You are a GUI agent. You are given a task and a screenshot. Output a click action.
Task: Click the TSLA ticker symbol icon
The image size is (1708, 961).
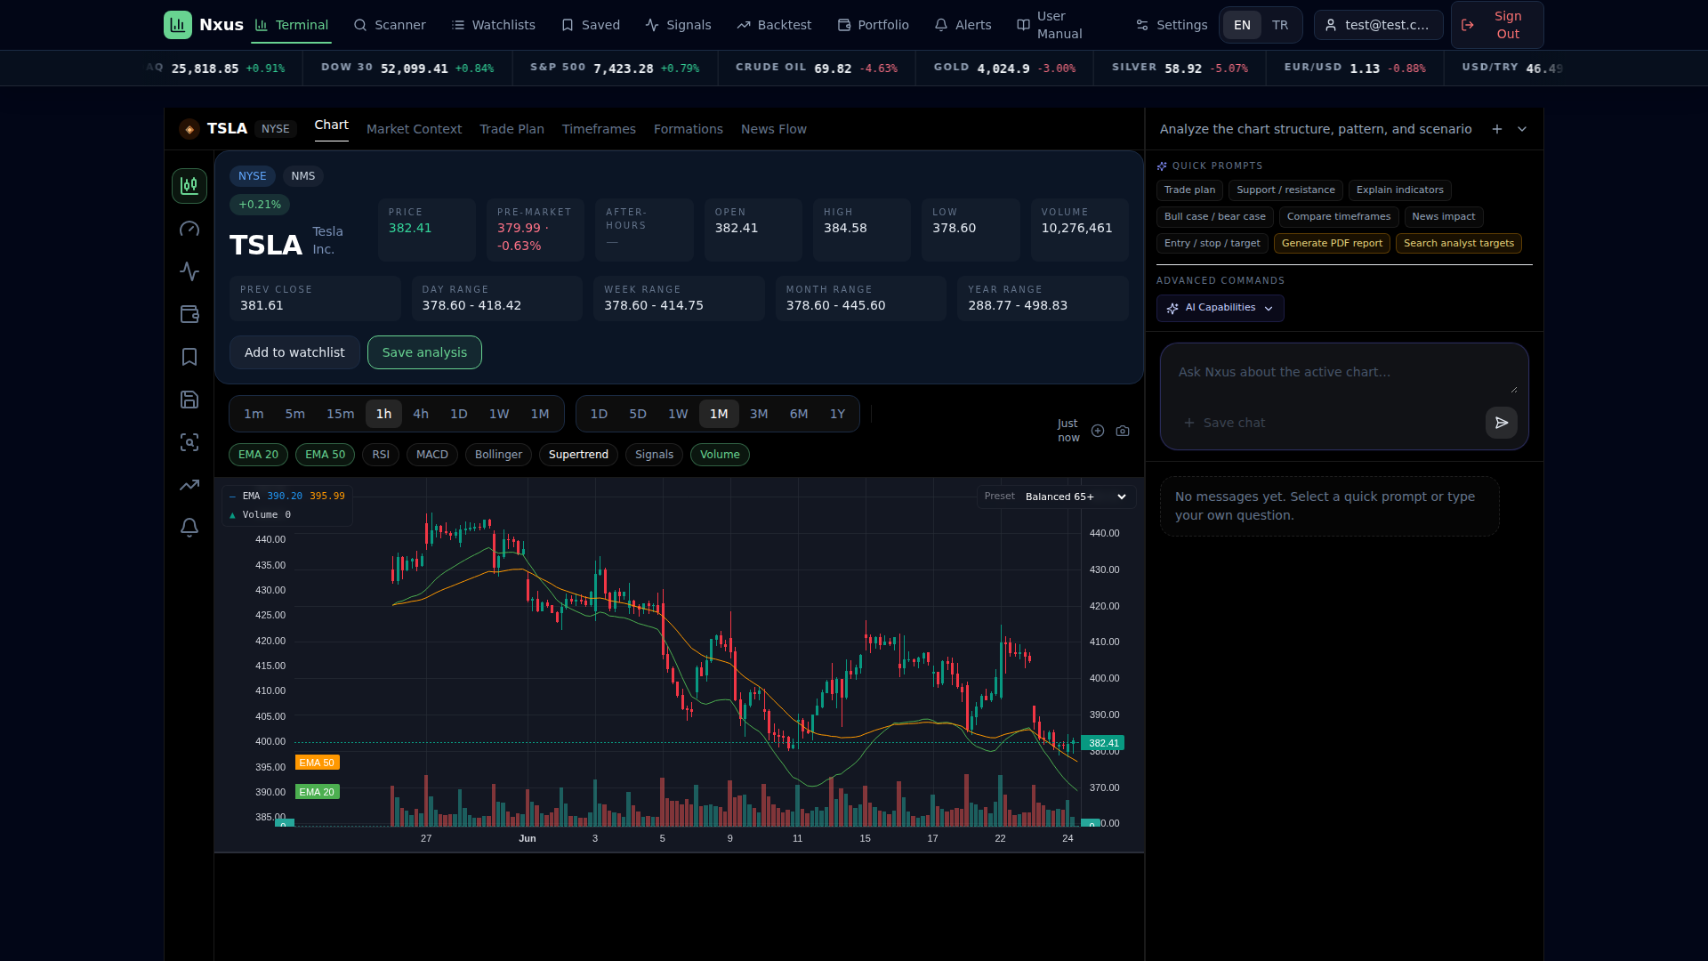pyautogui.click(x=189, y=129)
